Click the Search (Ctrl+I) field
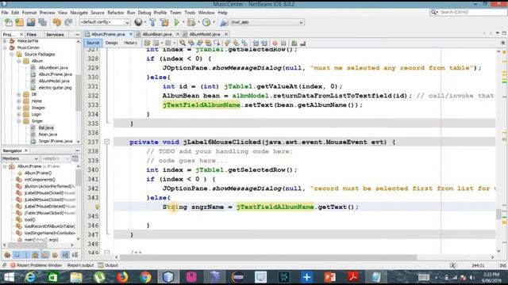 point(468,12)
